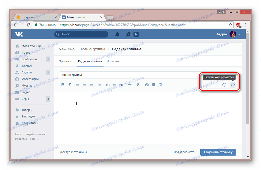Click the Разработчикам footer link
The width and height of the screenshot is (261, 170).
pyautogui.click(x=35, y=134)
